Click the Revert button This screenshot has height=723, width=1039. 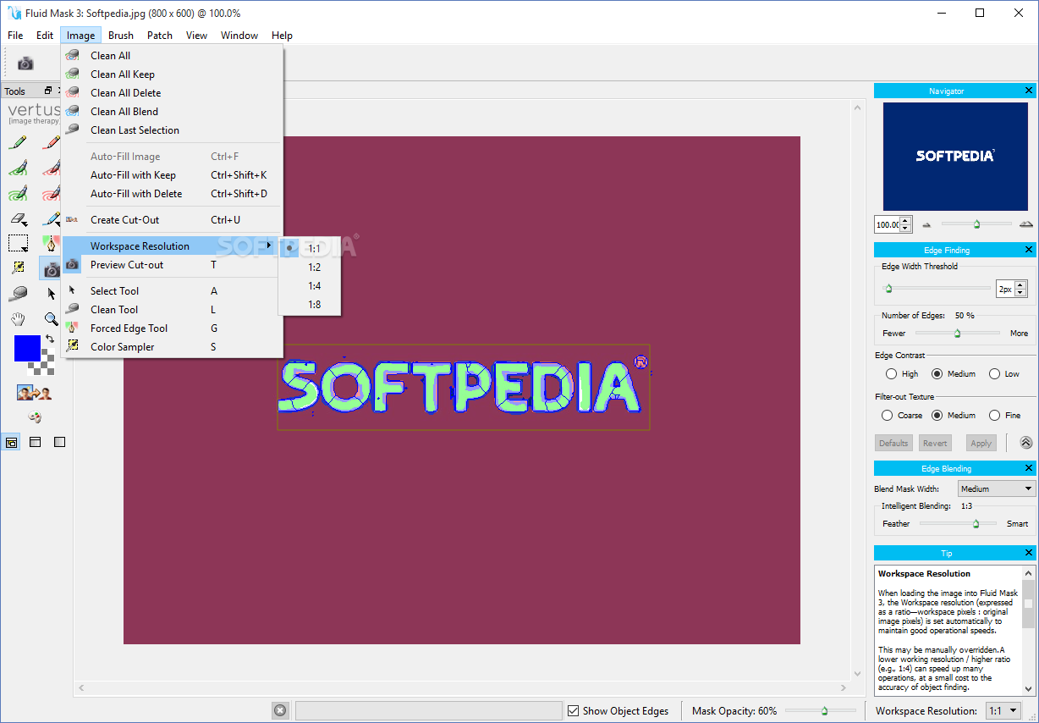(x=935, y=443)
